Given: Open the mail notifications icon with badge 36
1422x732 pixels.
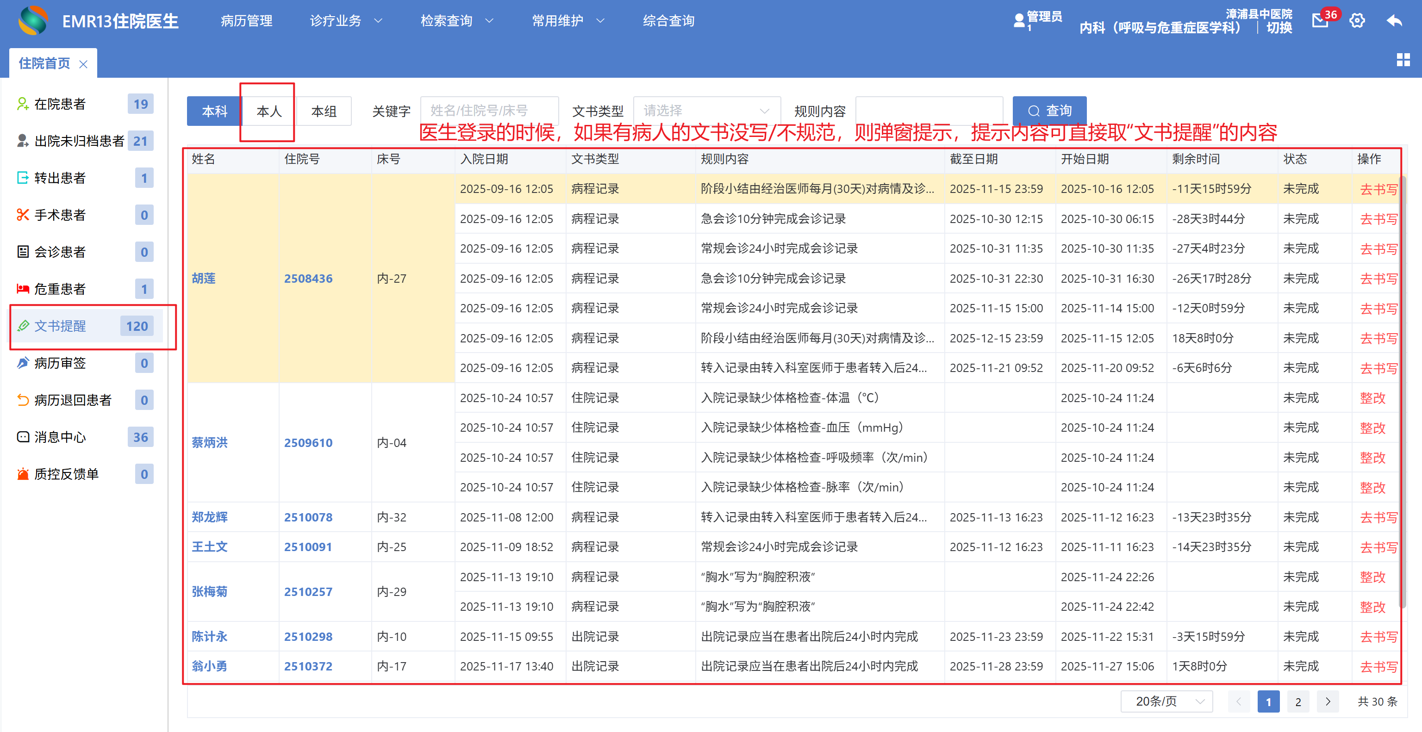Looking at the screenshot, I should pyautogui.click(x=1320, y=21).
